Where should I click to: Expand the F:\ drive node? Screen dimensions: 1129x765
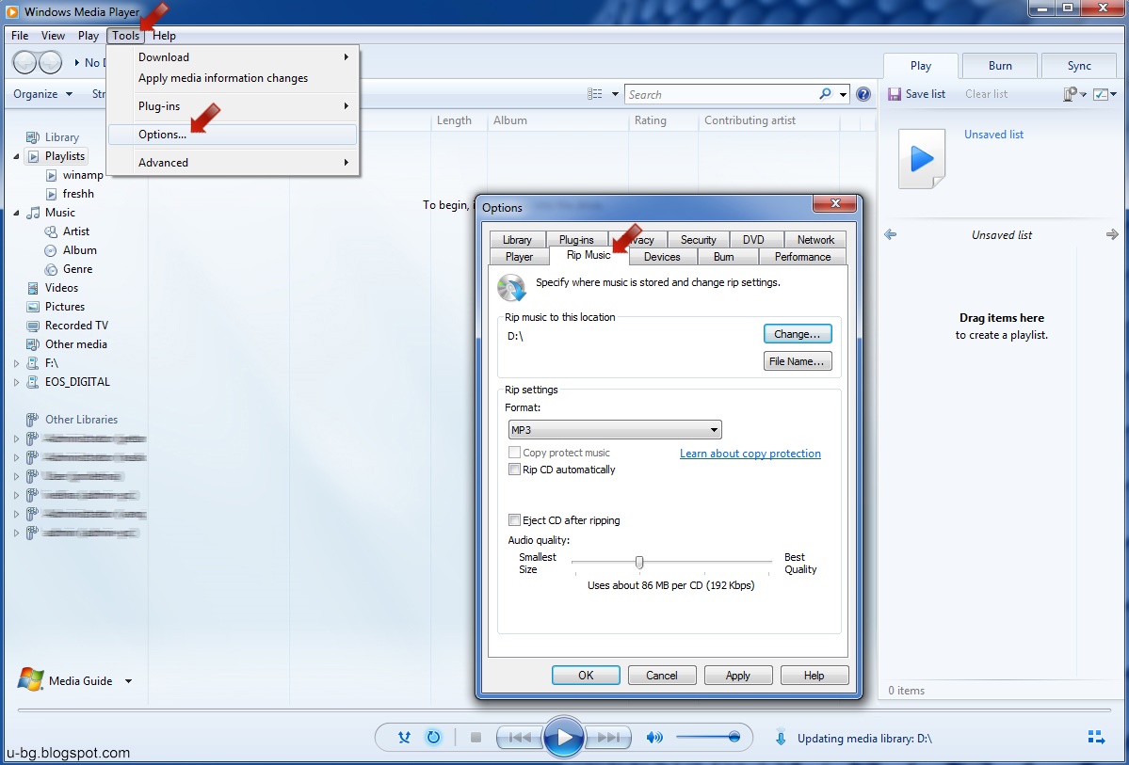17,363
